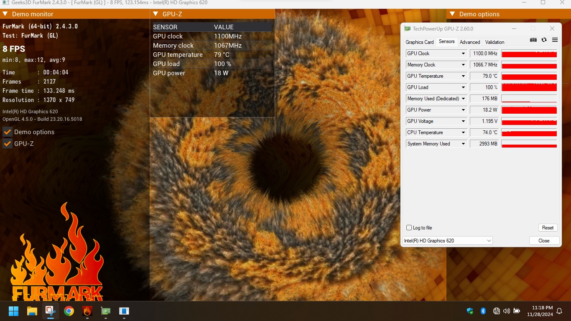This screenshot has width=571, height=321.
Task: Click the Bluetooth tray icon
Action: tap(483, 311)
